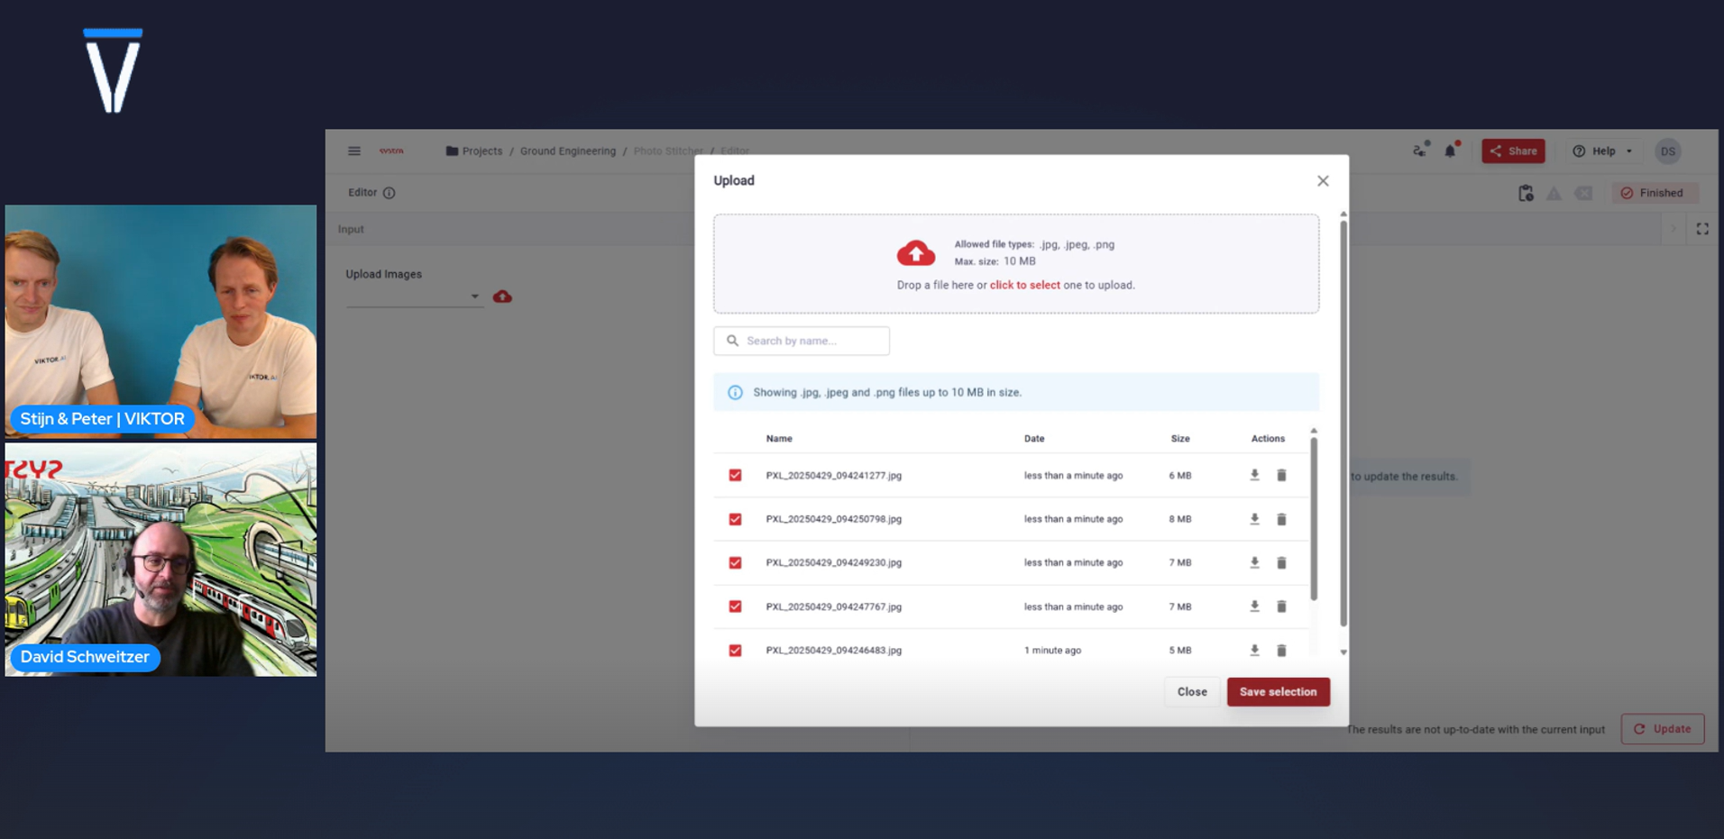This screenshot has width=1724, height=839.
Task: Click the 'click to select' upload link
Action: [x=1024, y=285]
